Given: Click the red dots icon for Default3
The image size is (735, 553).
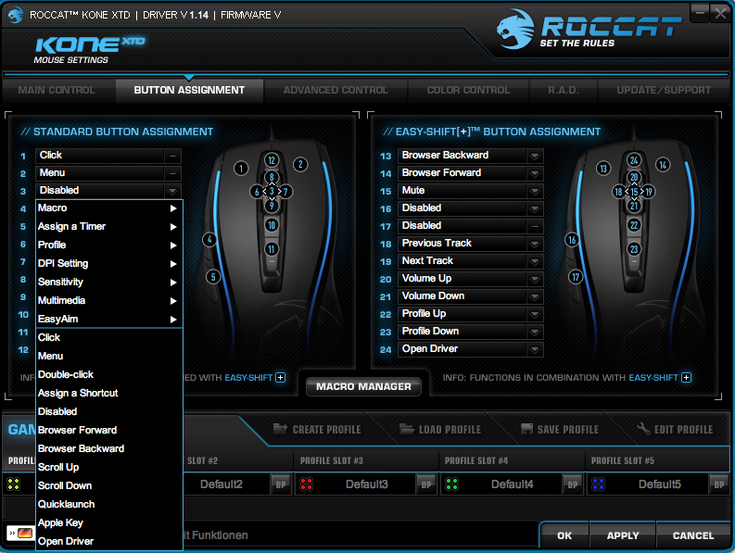Looking at the screenshot, I should coord(307,484).
